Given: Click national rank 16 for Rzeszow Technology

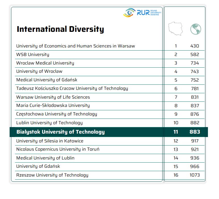Looking at the screenshot, I should tap(176, 175).
